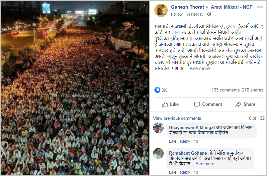267x176 pixels.
Task: View the 270 shares list
Action: [x=252, y=90]
